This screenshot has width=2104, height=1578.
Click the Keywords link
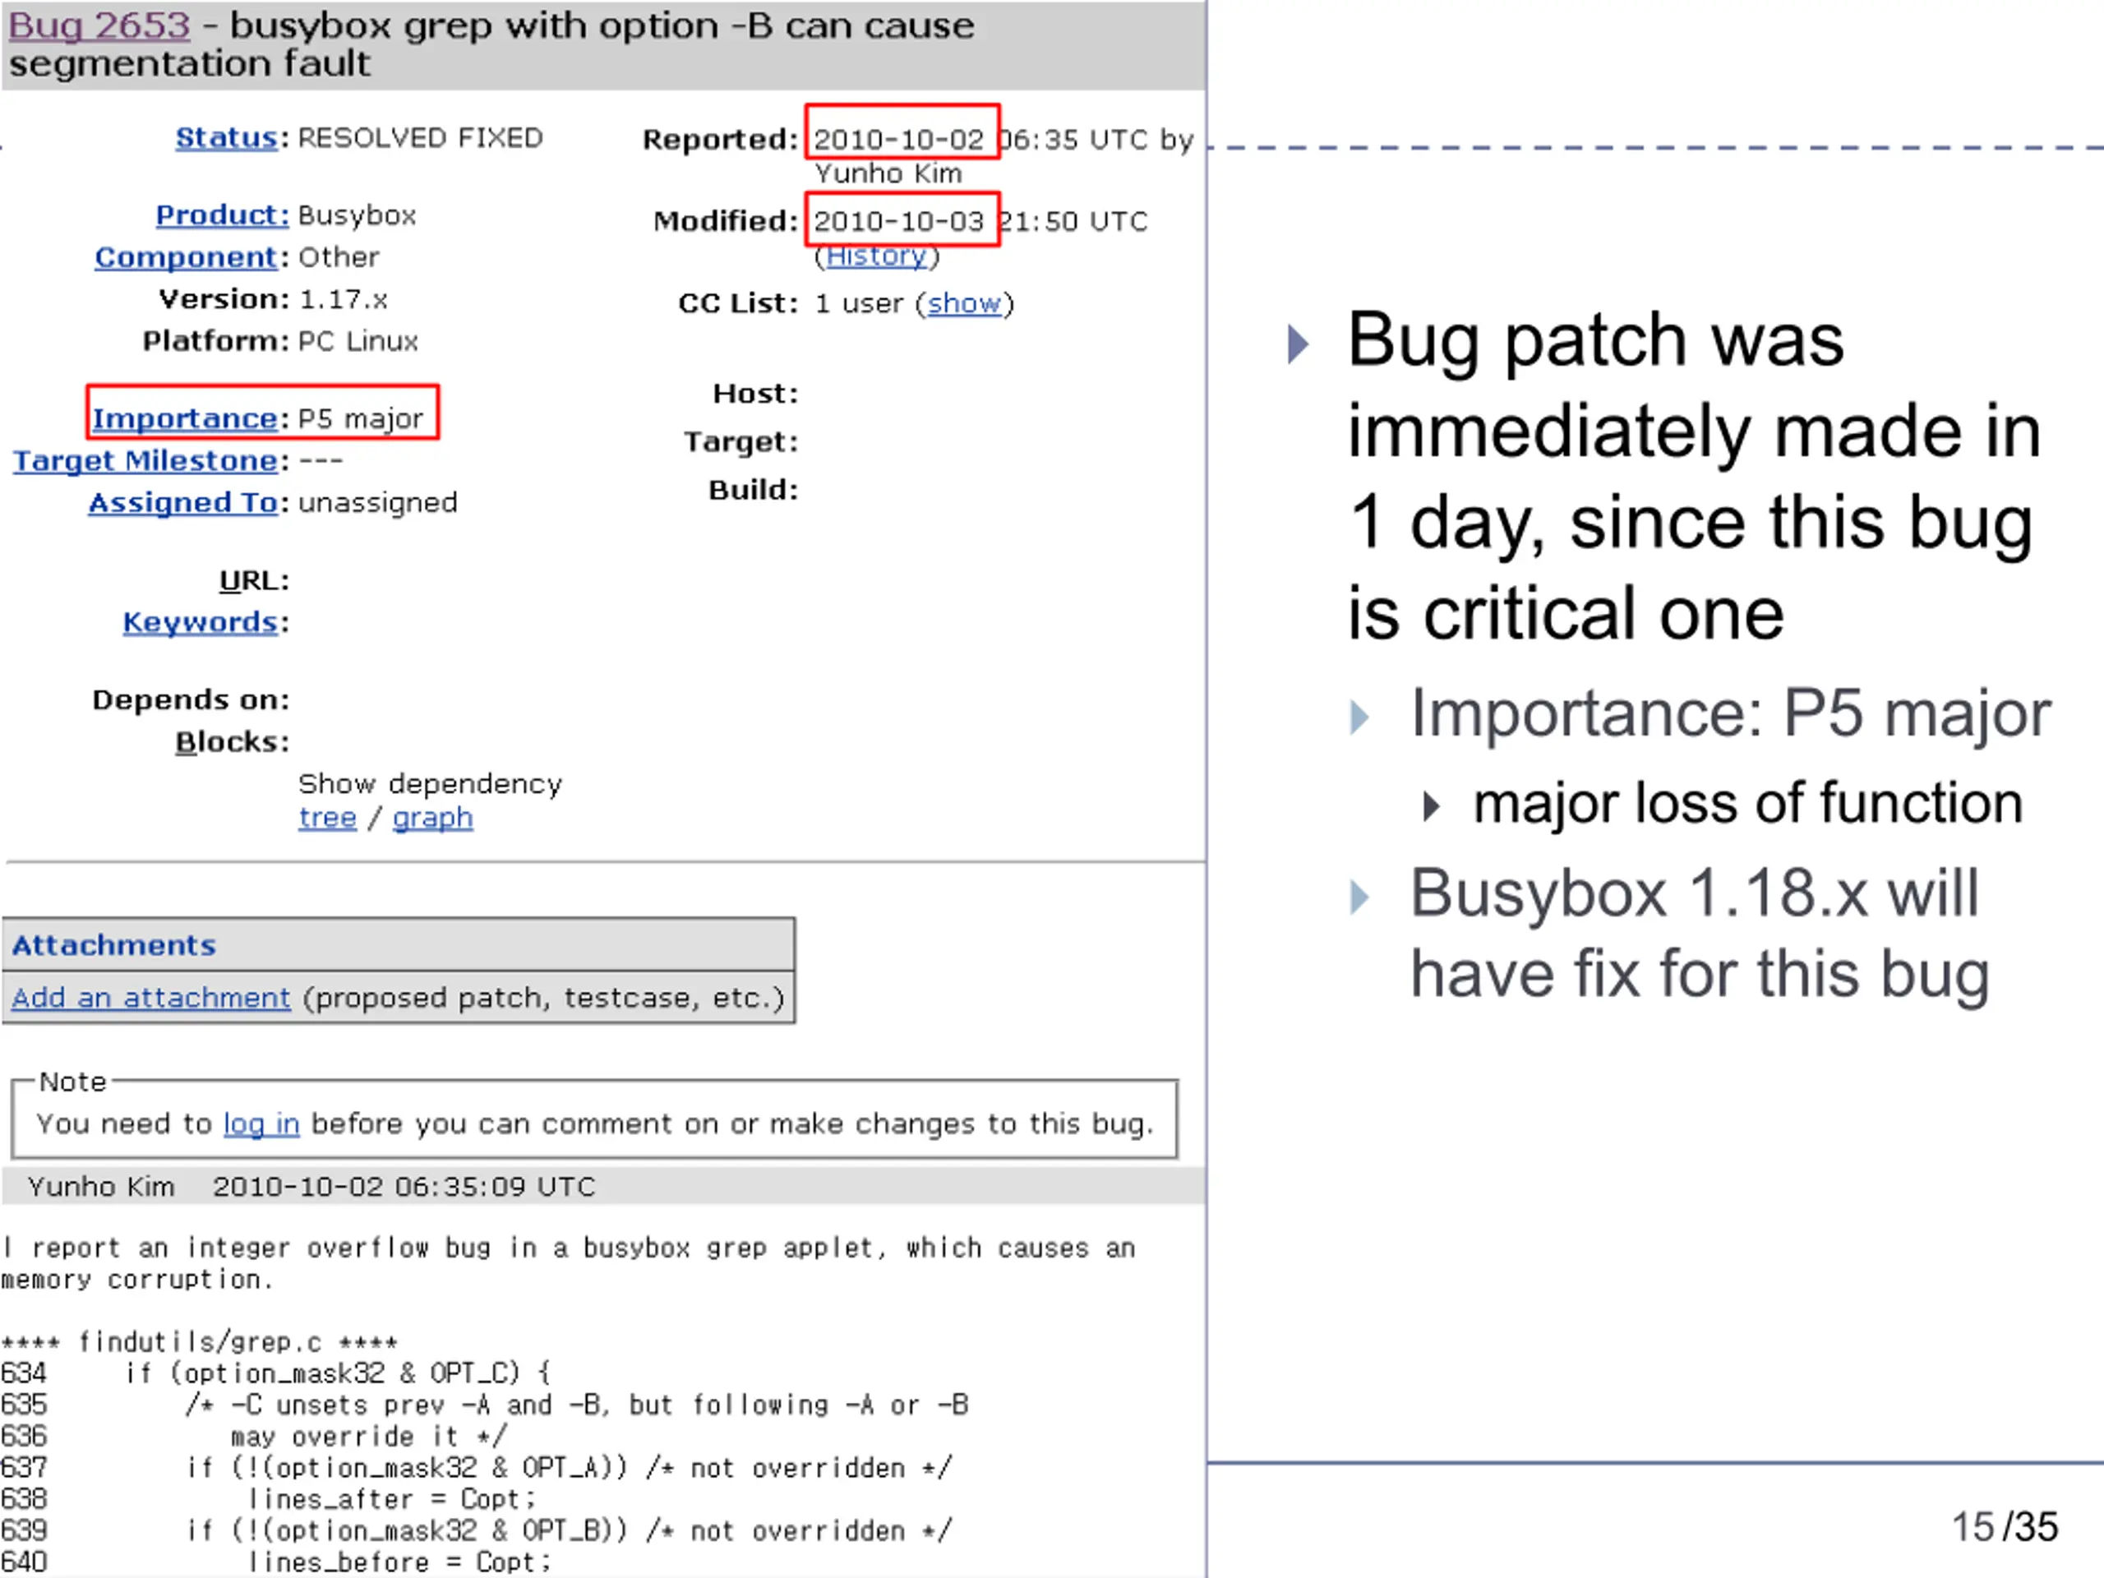point(201,622)
